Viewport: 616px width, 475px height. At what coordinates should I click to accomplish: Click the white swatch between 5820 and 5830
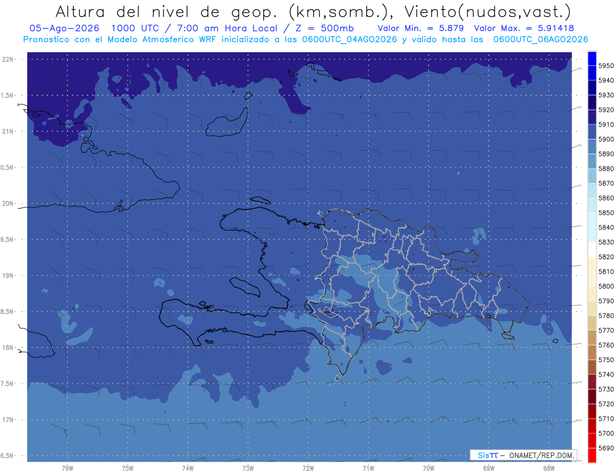click(591, 250)
